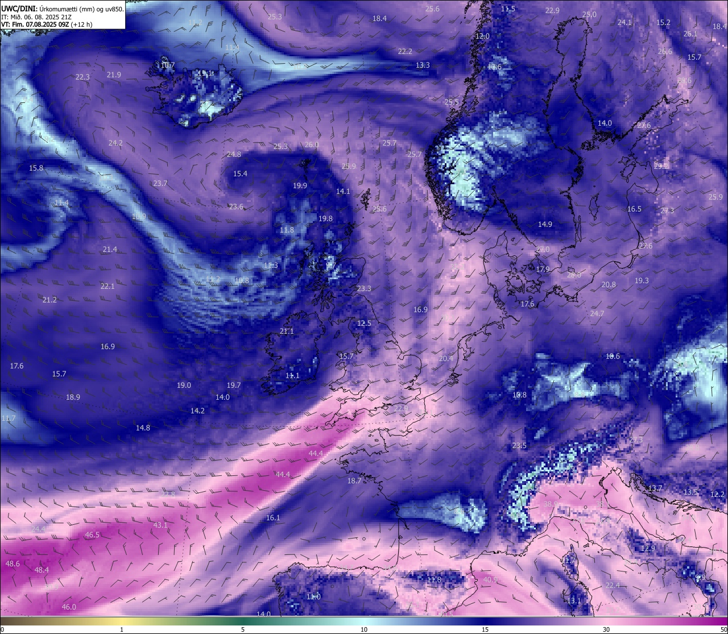Click the map value 19.9
This screenshot has height=634, width=728.
pyautogui.click(x=300, y=185)
